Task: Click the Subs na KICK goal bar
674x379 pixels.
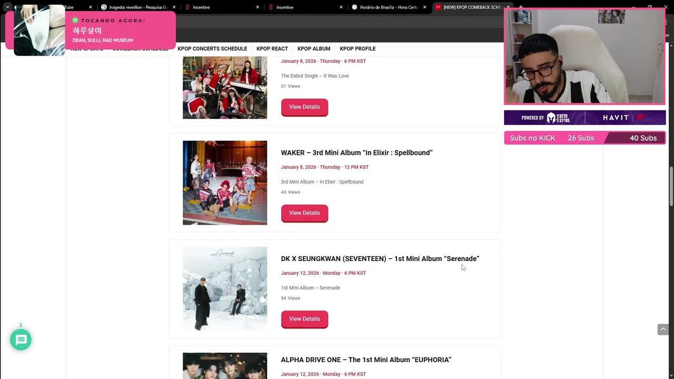Action: click(x=584, y=138)
